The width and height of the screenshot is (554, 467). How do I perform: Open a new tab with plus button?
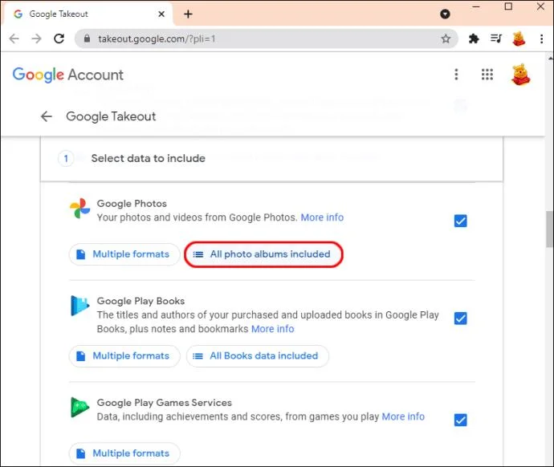click(189, 14)
